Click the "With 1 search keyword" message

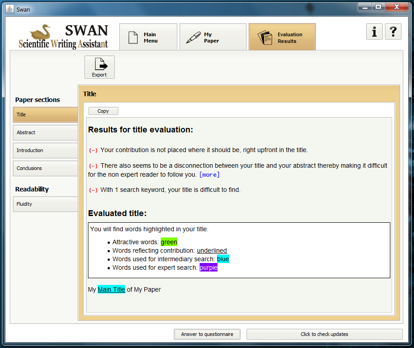click(164, 190)
